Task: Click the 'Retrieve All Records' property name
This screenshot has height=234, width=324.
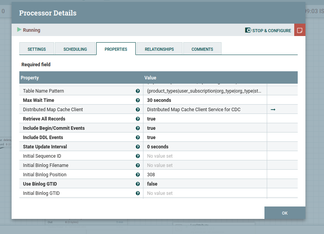Action: pyautogui.click(x=44, y=119)
